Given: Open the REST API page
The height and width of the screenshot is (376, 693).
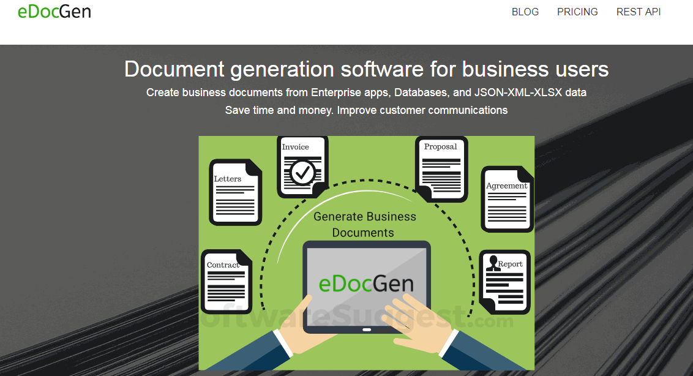Looking at the screenshot, I should (x=639, y=12).
